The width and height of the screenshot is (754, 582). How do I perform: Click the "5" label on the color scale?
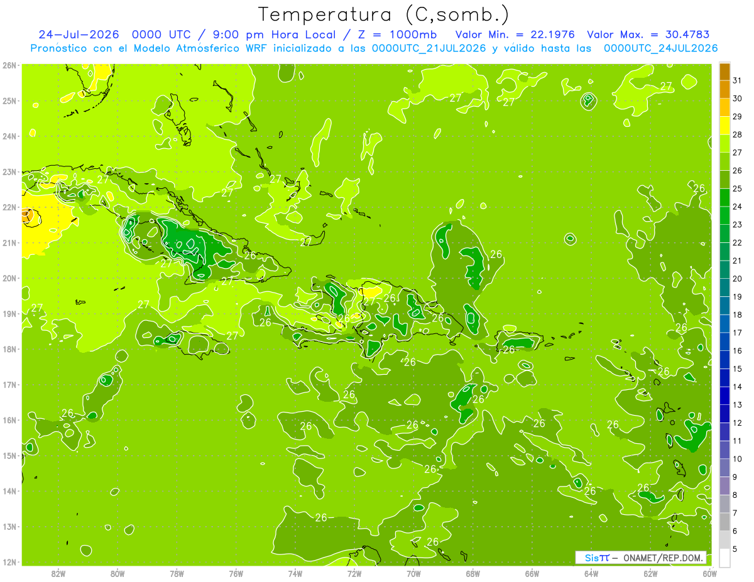[x=735, y=549]
